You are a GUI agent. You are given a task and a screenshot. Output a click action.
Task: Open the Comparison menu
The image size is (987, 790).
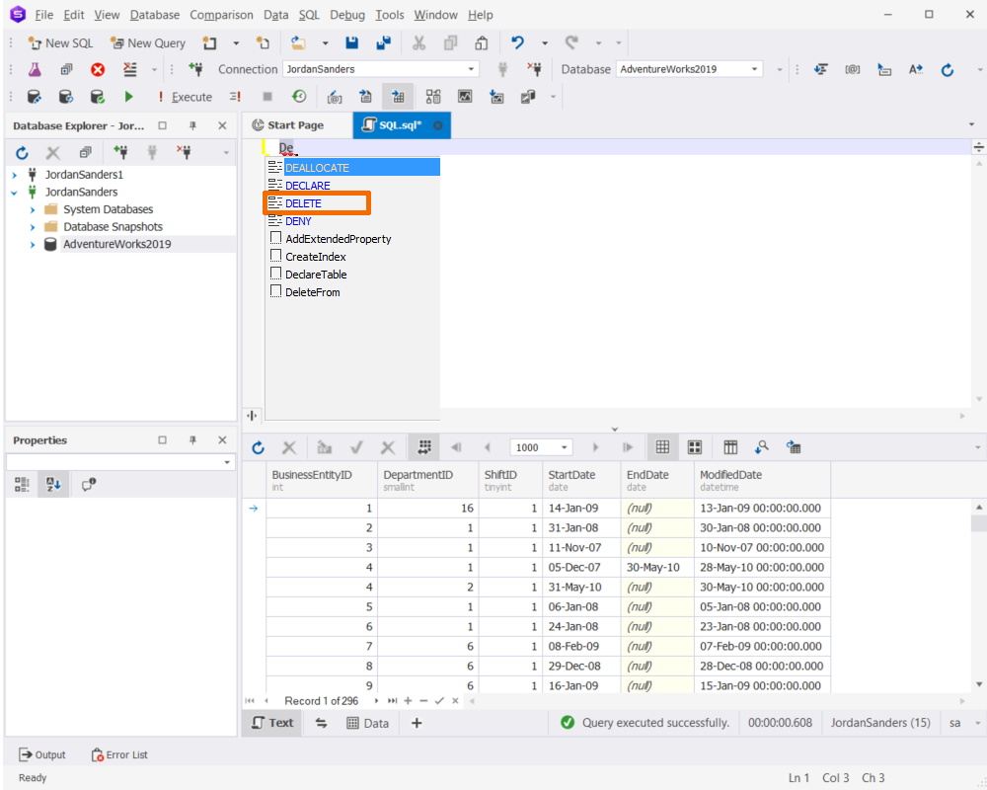coord(221,15)
